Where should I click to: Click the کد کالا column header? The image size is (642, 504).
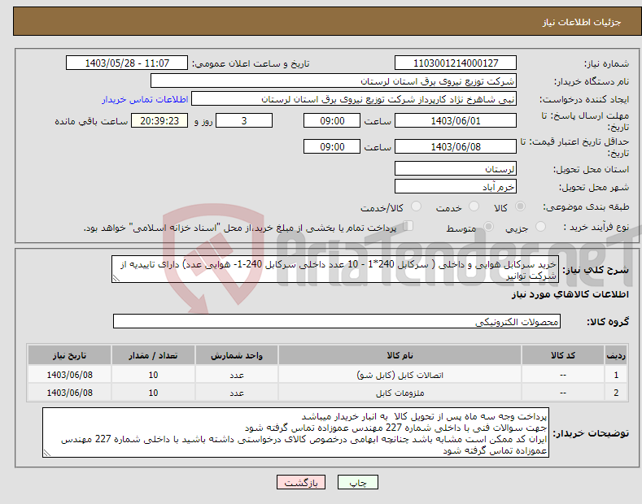pos(563,355)
